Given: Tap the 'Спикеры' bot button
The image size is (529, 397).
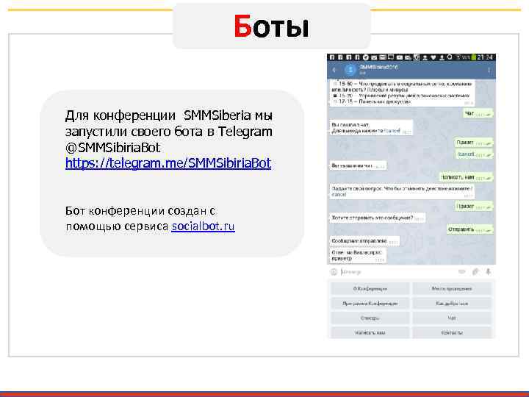Looking at the screenshot, I should coord(370,318).
